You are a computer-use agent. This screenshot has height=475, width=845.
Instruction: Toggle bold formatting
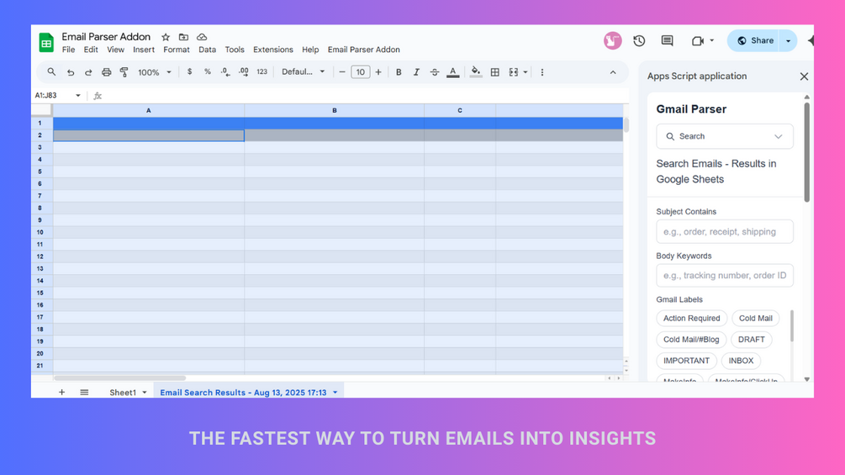[x=399, y=72]
